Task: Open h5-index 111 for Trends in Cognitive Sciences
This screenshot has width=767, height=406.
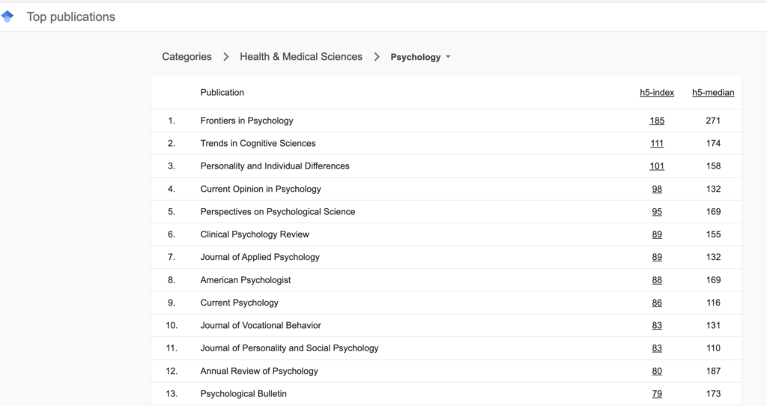Action: click(657, 143)
